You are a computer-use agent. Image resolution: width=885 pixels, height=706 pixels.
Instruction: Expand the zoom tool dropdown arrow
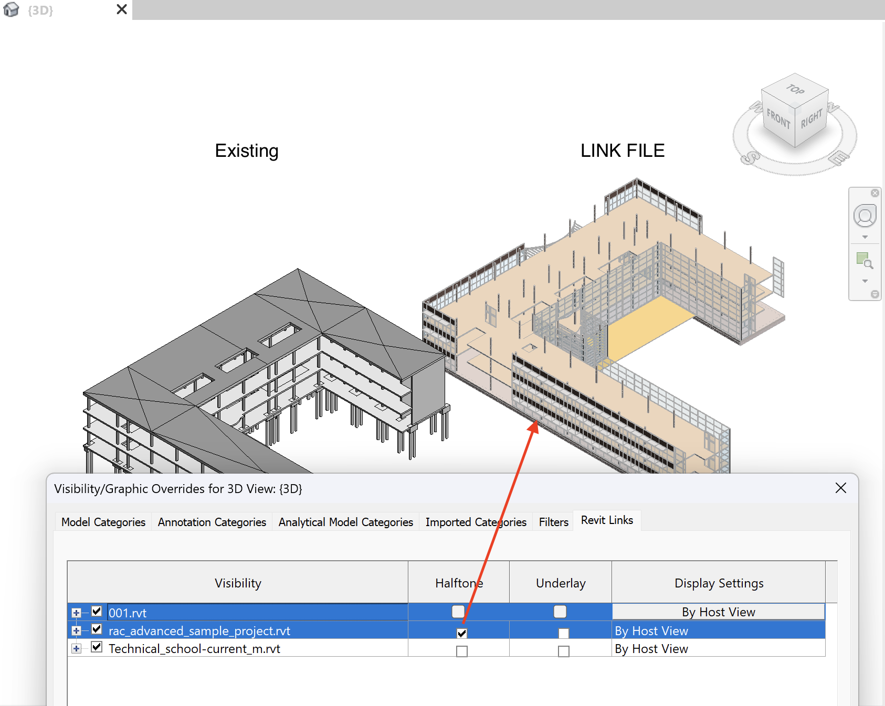[x=865, y=281]
